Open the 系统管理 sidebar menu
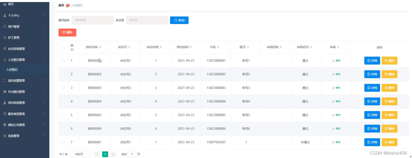412x158 pixels. (24, 136)
